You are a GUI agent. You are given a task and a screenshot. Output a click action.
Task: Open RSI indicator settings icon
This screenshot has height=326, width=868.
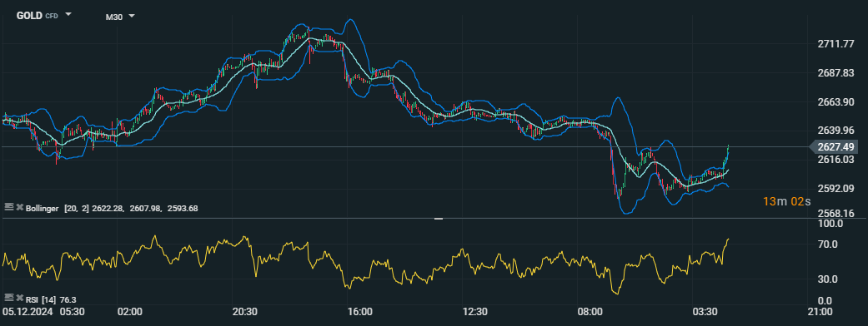point(8,299)
